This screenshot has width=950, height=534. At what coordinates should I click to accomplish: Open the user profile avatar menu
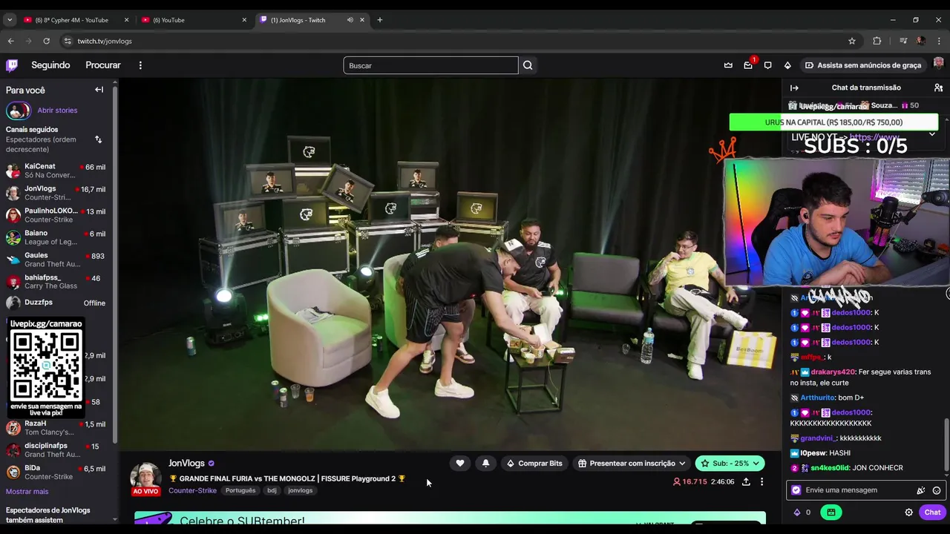click(x=938, y=65)
